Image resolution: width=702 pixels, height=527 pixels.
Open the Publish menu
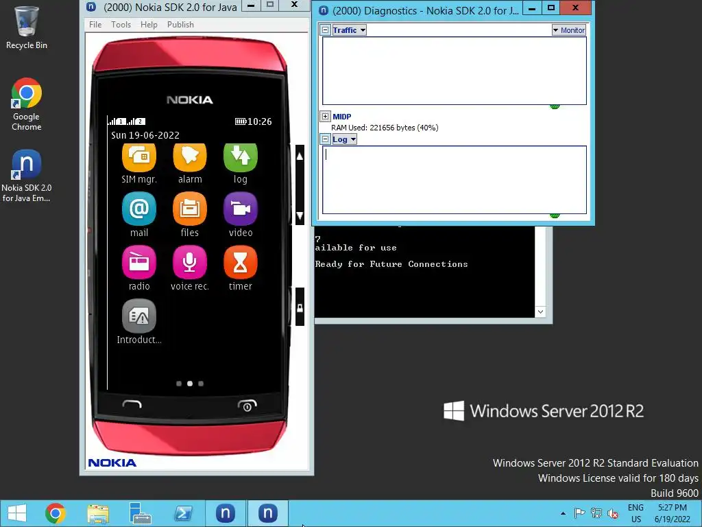[x=180, y=25]
